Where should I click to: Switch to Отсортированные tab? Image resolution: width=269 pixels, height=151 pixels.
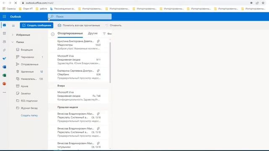pos(70,34)
